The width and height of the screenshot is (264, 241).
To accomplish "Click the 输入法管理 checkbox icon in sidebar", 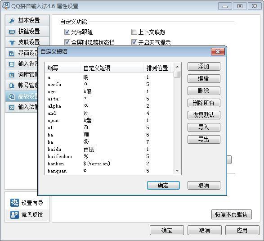I will pyautogui.click(x=12, y=107).
